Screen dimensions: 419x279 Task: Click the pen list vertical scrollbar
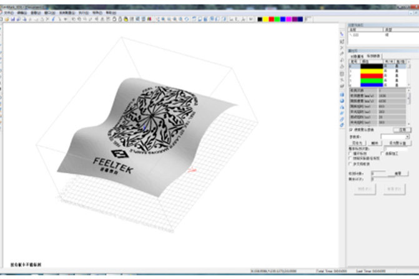tap(408, 73)
